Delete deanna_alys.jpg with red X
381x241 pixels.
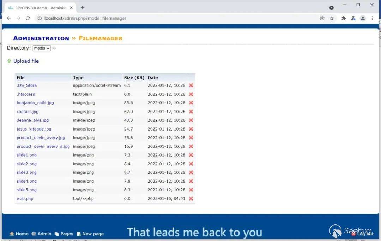(x=191, y=120)
